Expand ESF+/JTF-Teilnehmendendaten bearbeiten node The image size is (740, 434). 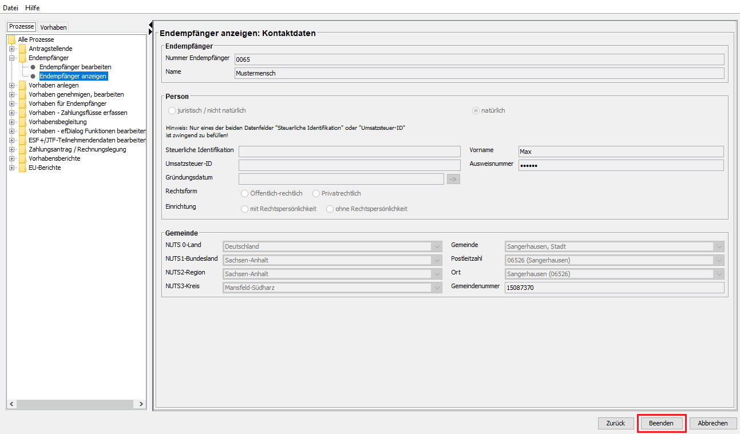[x=11, y=140]
